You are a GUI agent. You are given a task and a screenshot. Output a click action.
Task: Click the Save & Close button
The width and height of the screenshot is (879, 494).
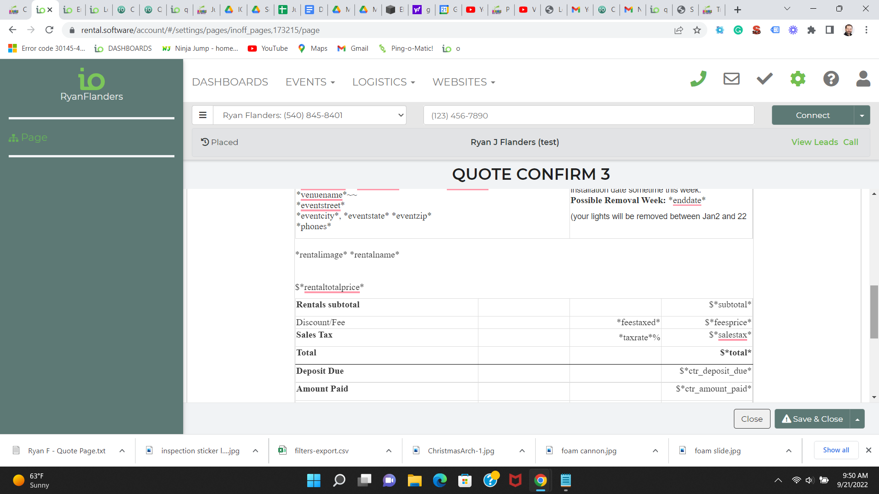pos(812,419)
